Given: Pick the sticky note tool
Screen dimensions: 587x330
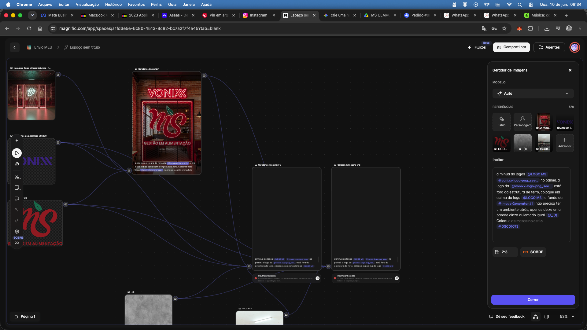Looking at the screenshot, I should tap(17, 188).
